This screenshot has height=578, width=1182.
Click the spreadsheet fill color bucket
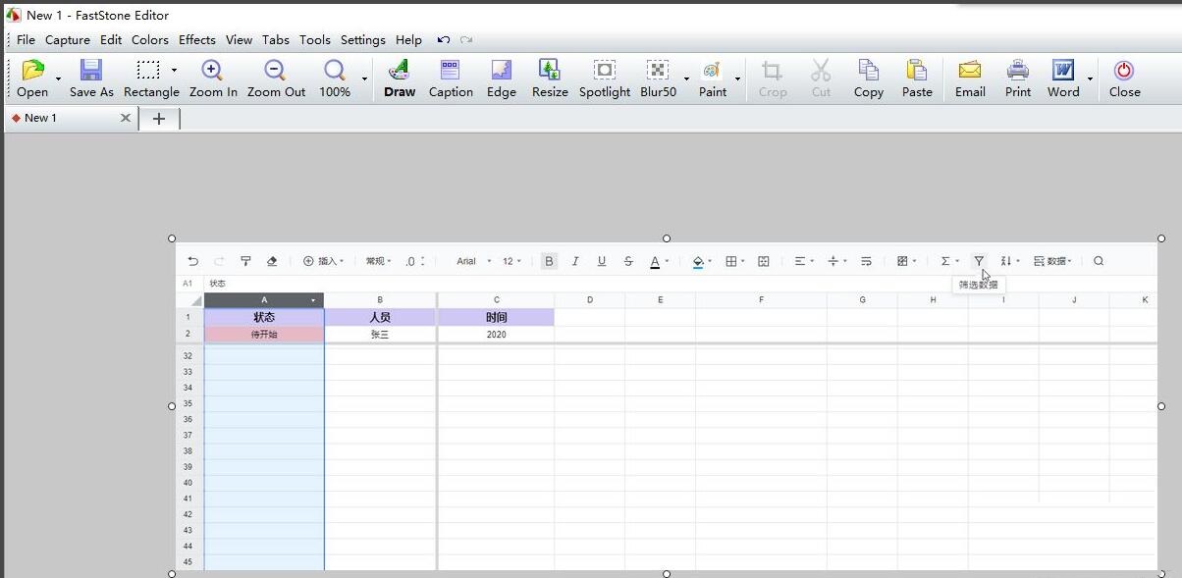pos(698,261)
